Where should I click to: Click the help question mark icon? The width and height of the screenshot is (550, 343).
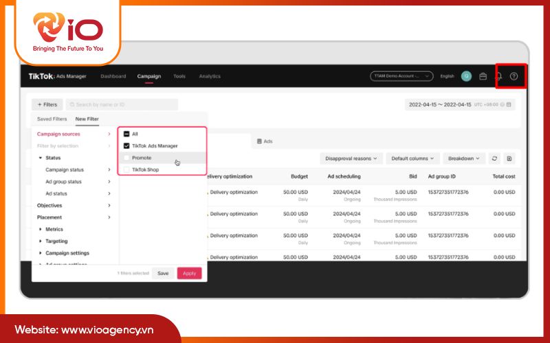[x=514, y=76]
